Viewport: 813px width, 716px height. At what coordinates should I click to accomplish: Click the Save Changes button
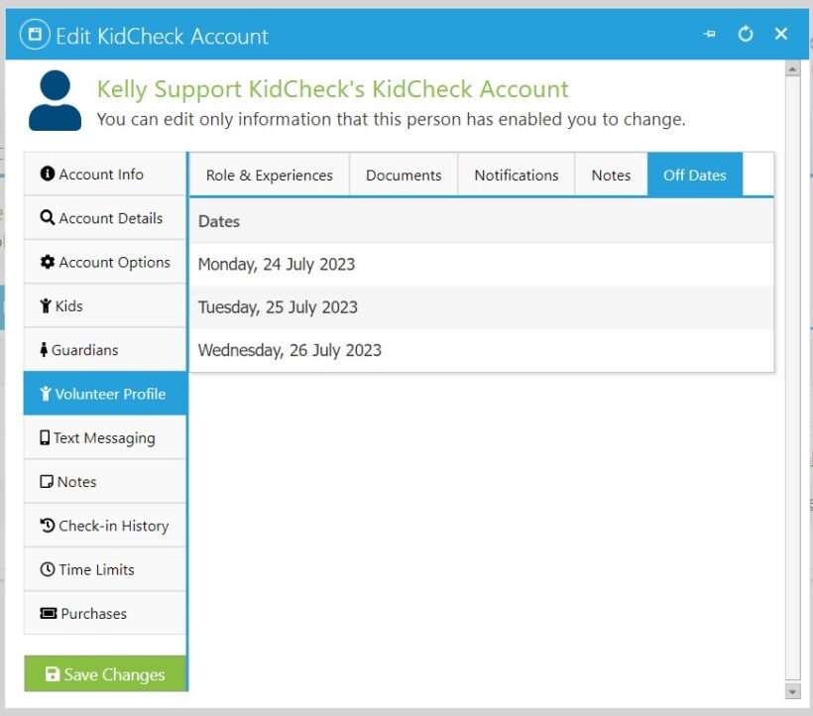[x=104, y=674]
